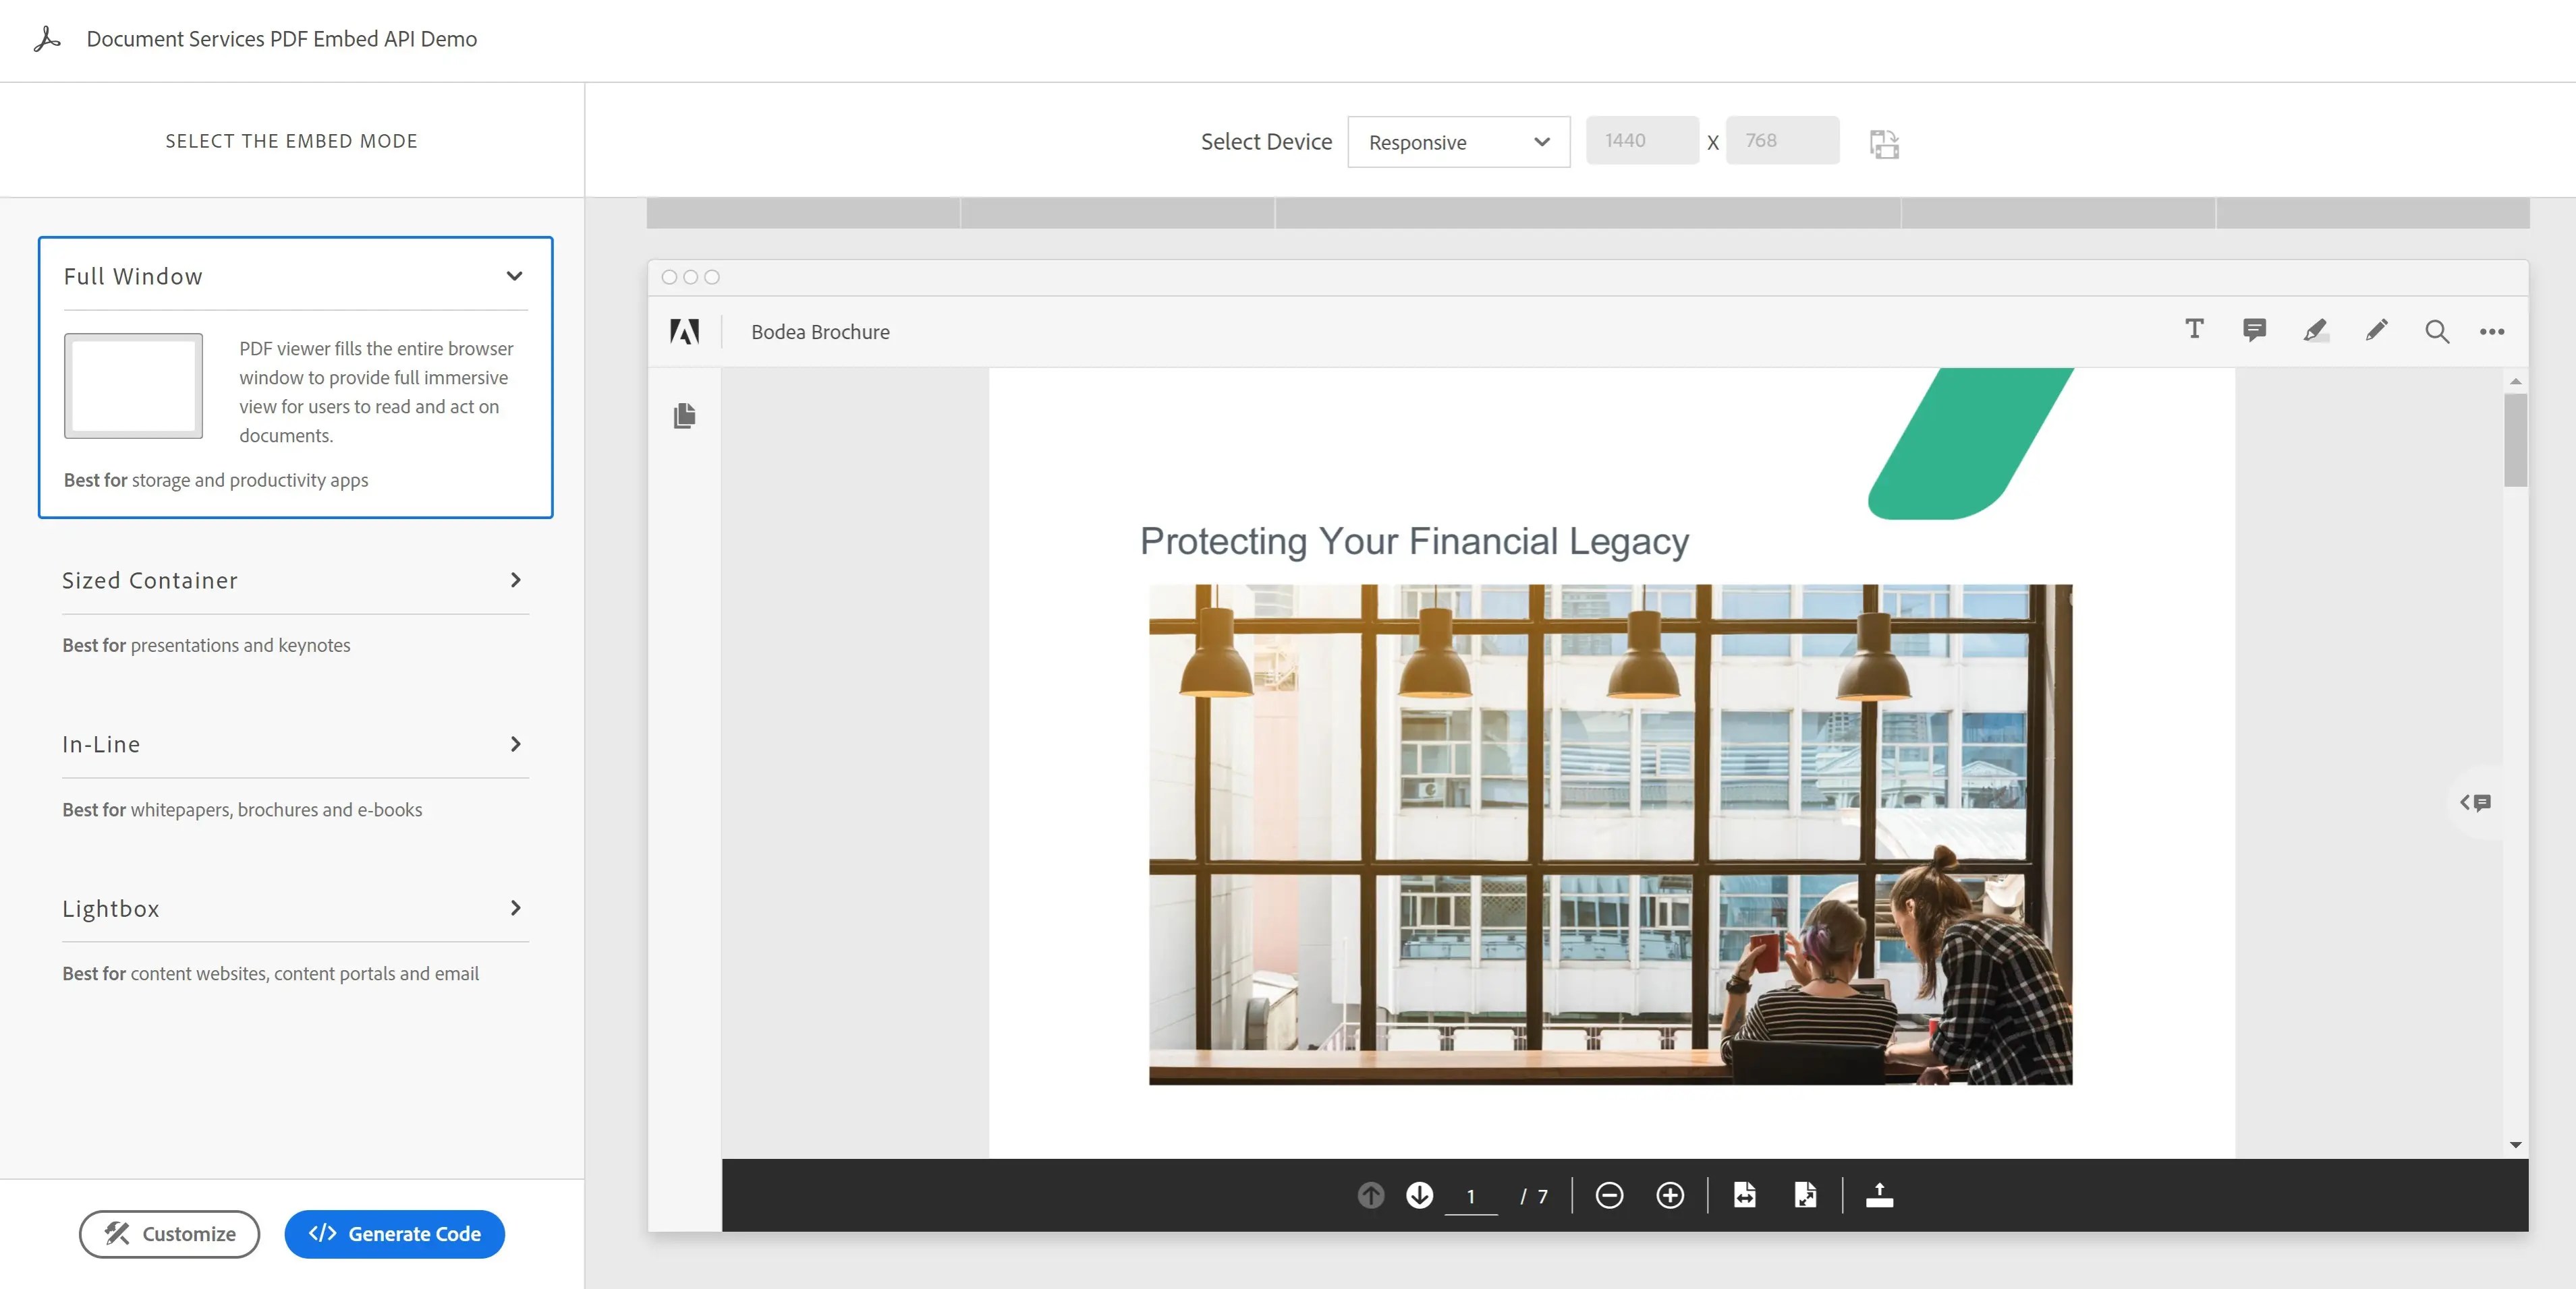Viewport: 2576px width, 1289px height.
Task: Select the Add Text tool
Action: [x=2194, y=330]
